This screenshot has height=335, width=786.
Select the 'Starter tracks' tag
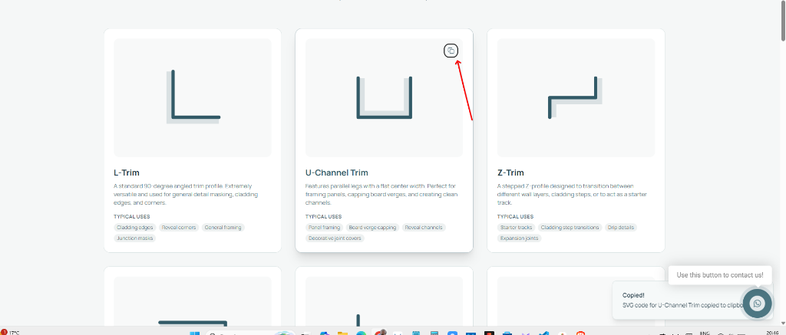click(517, 228)
